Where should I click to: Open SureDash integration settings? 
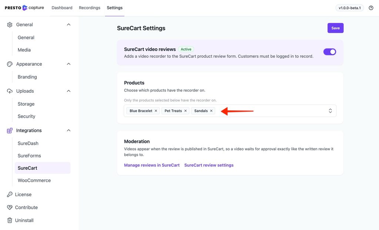[28, 144]
